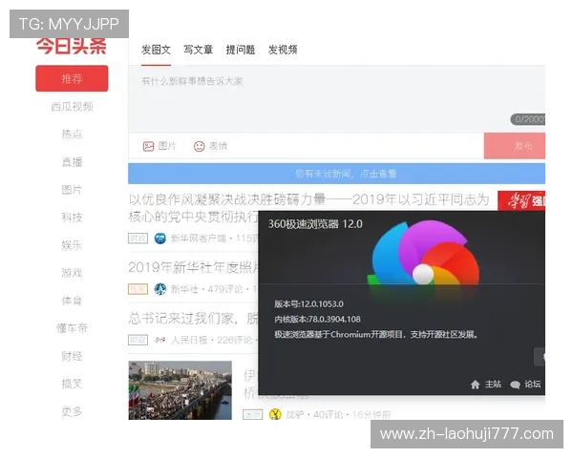
Task: Open the 懂车帝 channel
Action: coord(72,328)
